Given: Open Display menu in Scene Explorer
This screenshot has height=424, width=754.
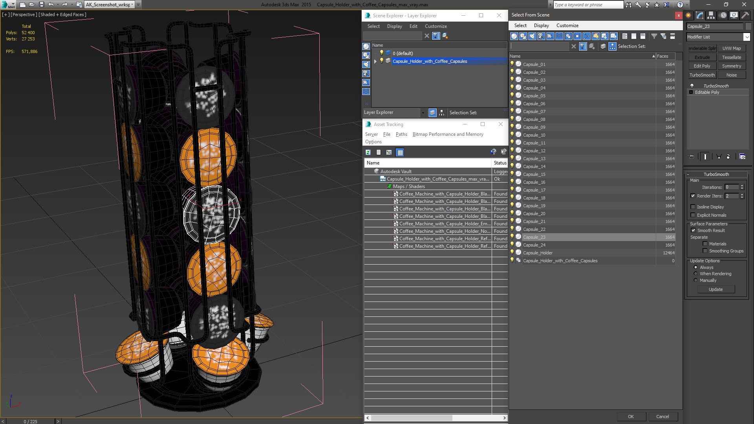Looking at the screenshot, I should coord(394,26).
